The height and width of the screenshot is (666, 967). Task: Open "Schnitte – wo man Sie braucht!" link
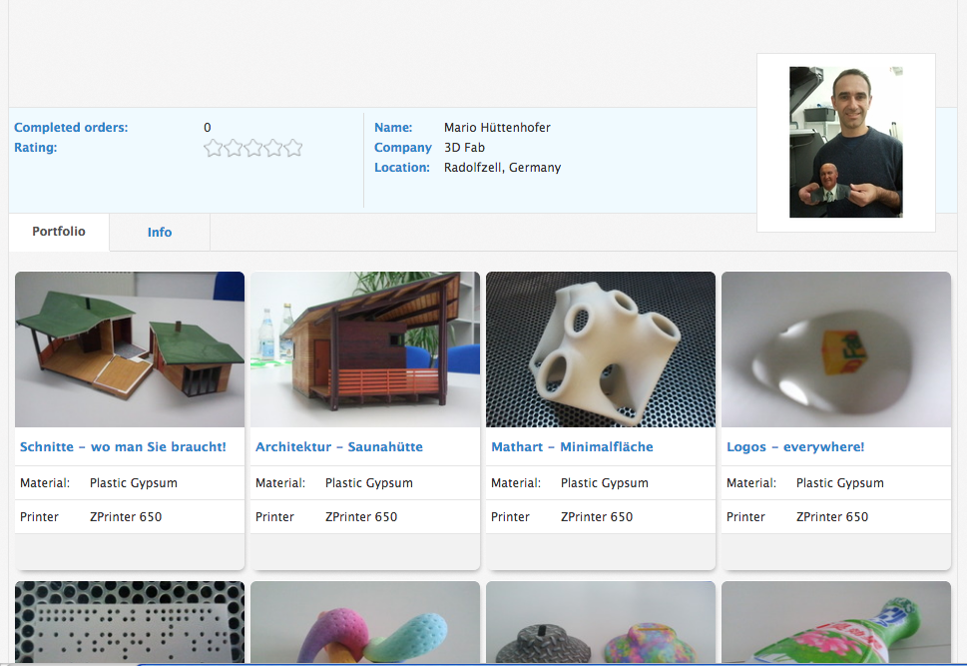[123, 447]
